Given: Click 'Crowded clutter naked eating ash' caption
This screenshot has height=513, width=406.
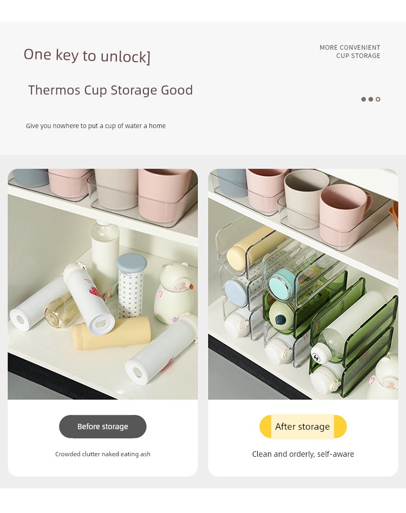Looking at the screenshot, I should (102, 454).
